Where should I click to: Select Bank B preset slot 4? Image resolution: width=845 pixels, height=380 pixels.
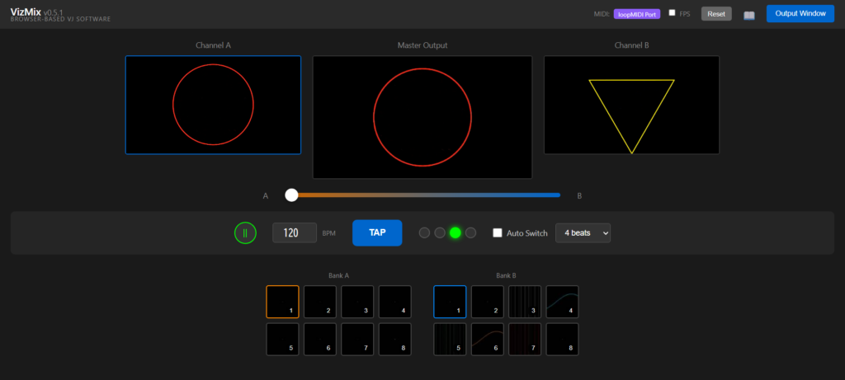(562, 302)
